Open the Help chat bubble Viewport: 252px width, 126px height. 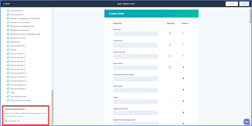[247, 122]
